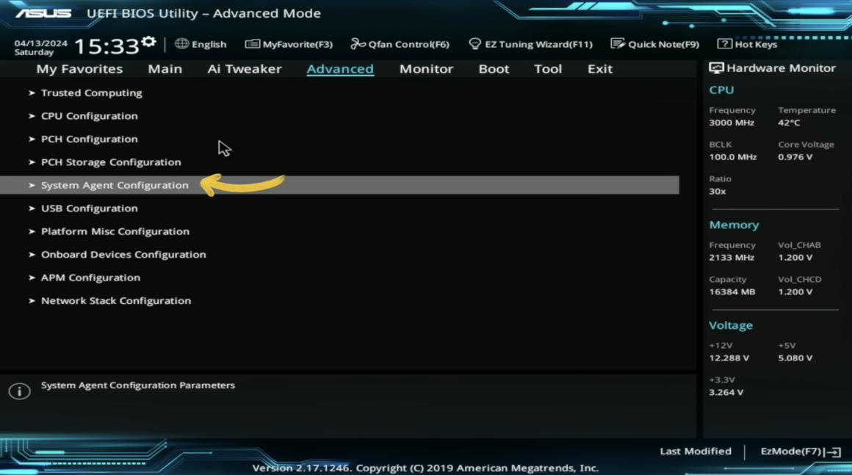This screenshot has height=475, width=852.
Task: Start EZ Tuning Wizard(F11) label
Action: (x=539, y=45)
